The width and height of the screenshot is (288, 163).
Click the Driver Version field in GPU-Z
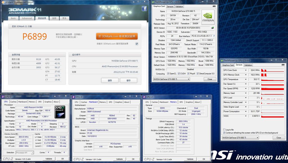pyautogui.click(x=190, y=57)
